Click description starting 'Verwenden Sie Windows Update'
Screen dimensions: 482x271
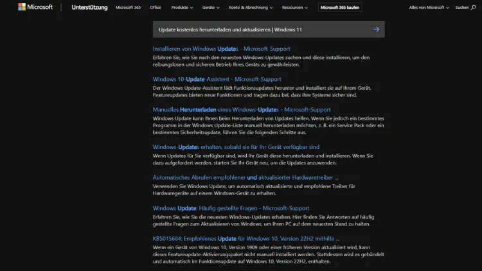(x=254, y=189)
